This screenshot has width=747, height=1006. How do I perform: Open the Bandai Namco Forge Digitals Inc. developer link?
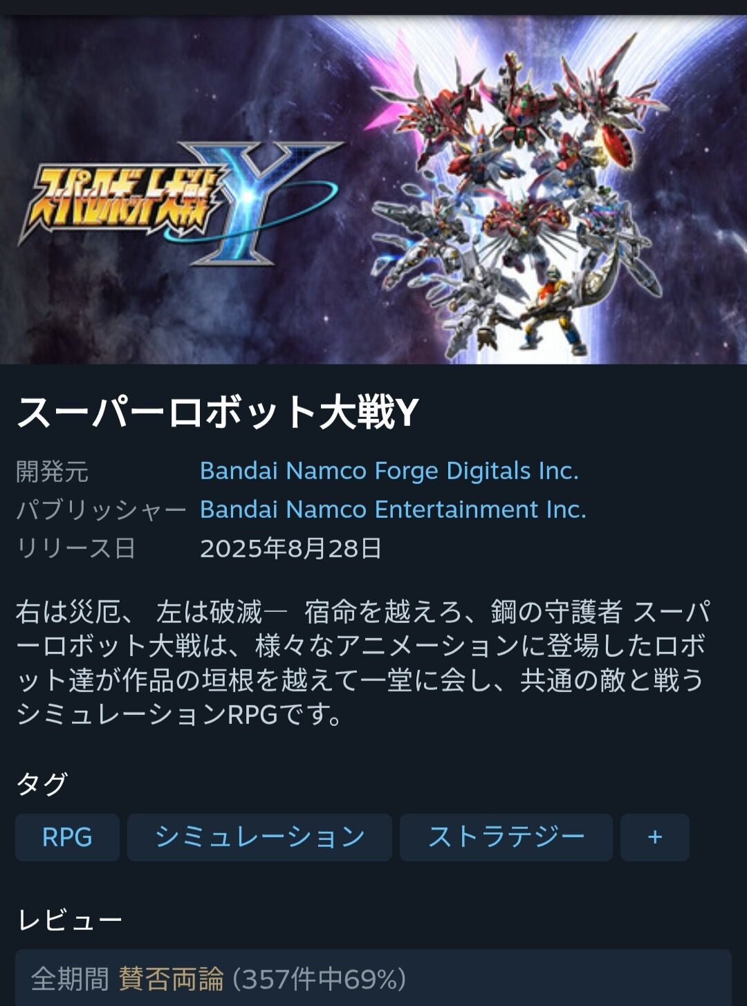(x=389, y=471)
